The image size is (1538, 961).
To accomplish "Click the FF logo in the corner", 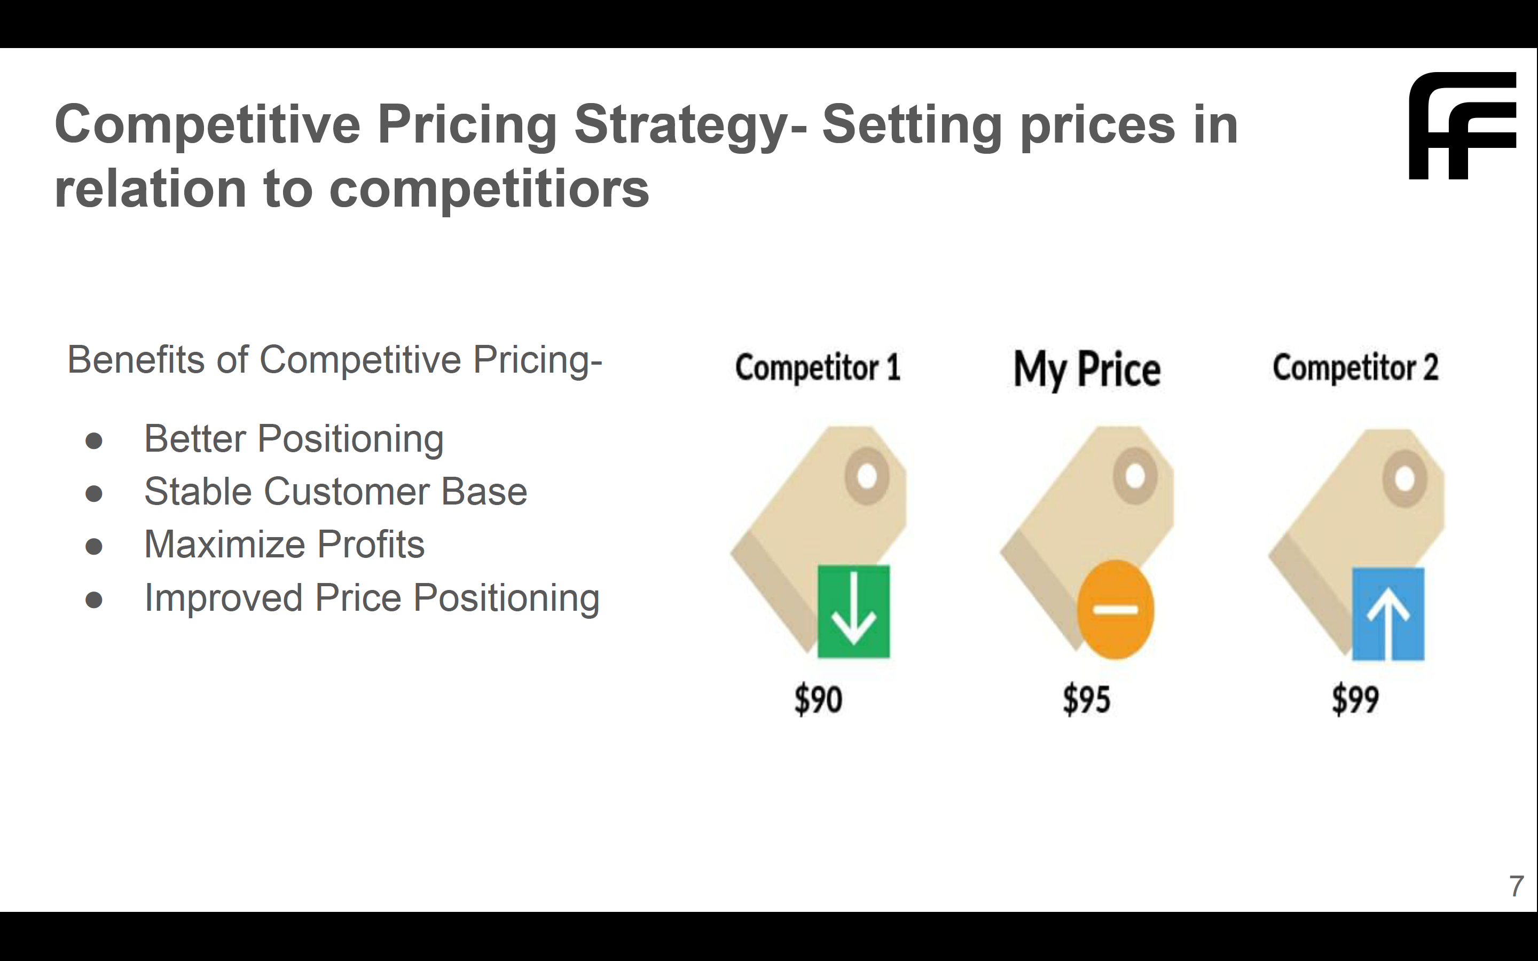I will (x=1462, y=126).
